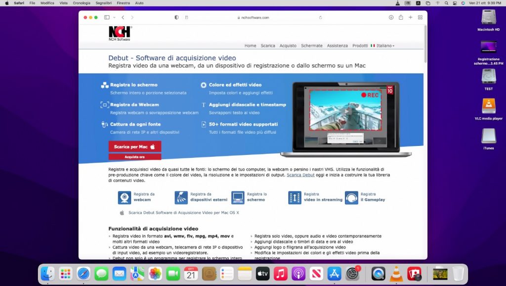Open a new tab with plus icon
The height and width of the screenshot is (286, 506).
[410, 17]
